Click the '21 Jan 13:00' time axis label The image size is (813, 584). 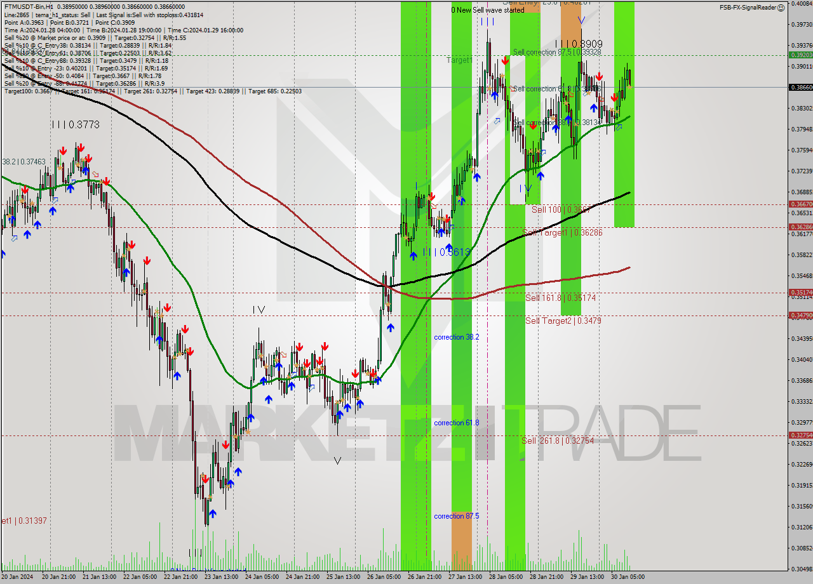98,577
